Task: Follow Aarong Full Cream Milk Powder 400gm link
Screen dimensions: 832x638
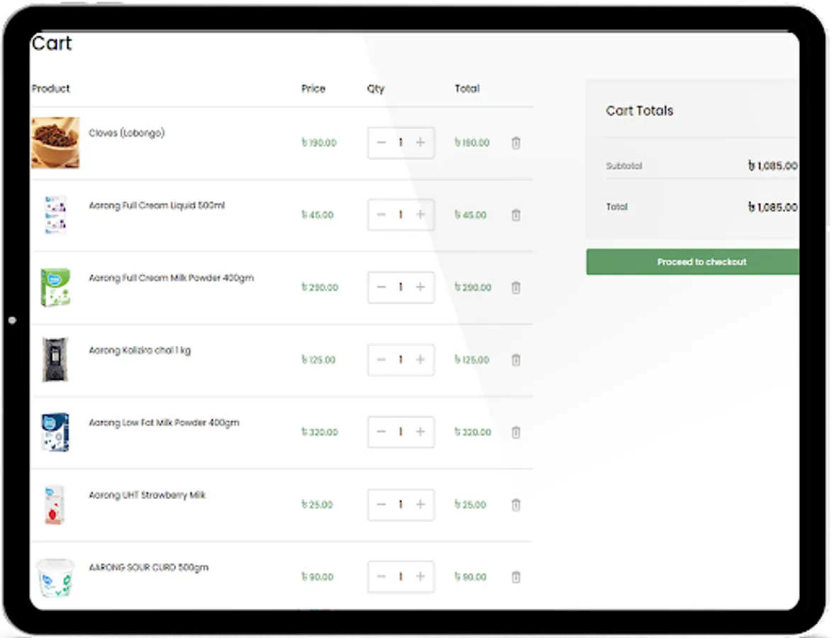Action: pos(171,278)
